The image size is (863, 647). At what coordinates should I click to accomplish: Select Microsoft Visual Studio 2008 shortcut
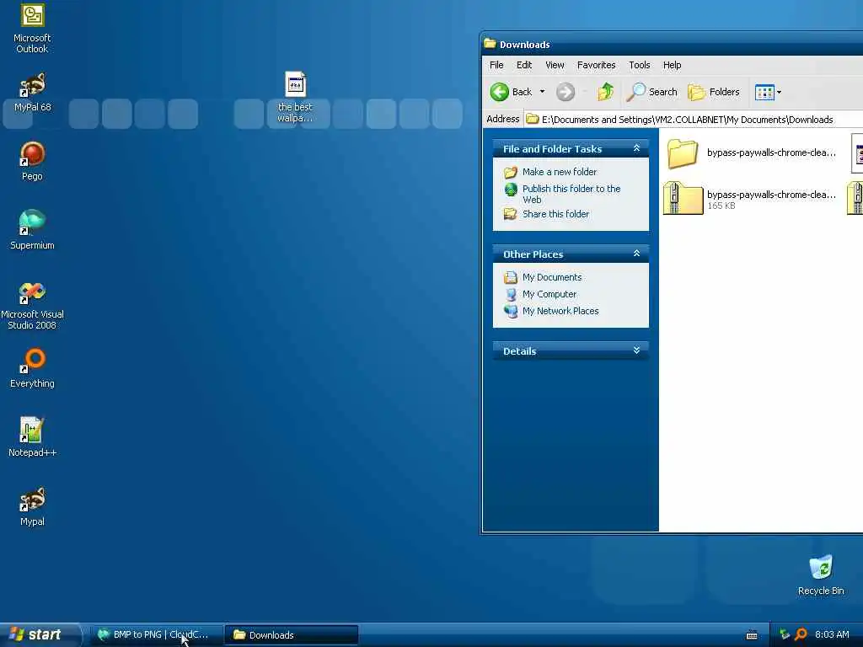coord(32,305)
